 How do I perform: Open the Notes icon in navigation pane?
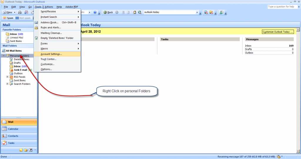click(21, 150)
